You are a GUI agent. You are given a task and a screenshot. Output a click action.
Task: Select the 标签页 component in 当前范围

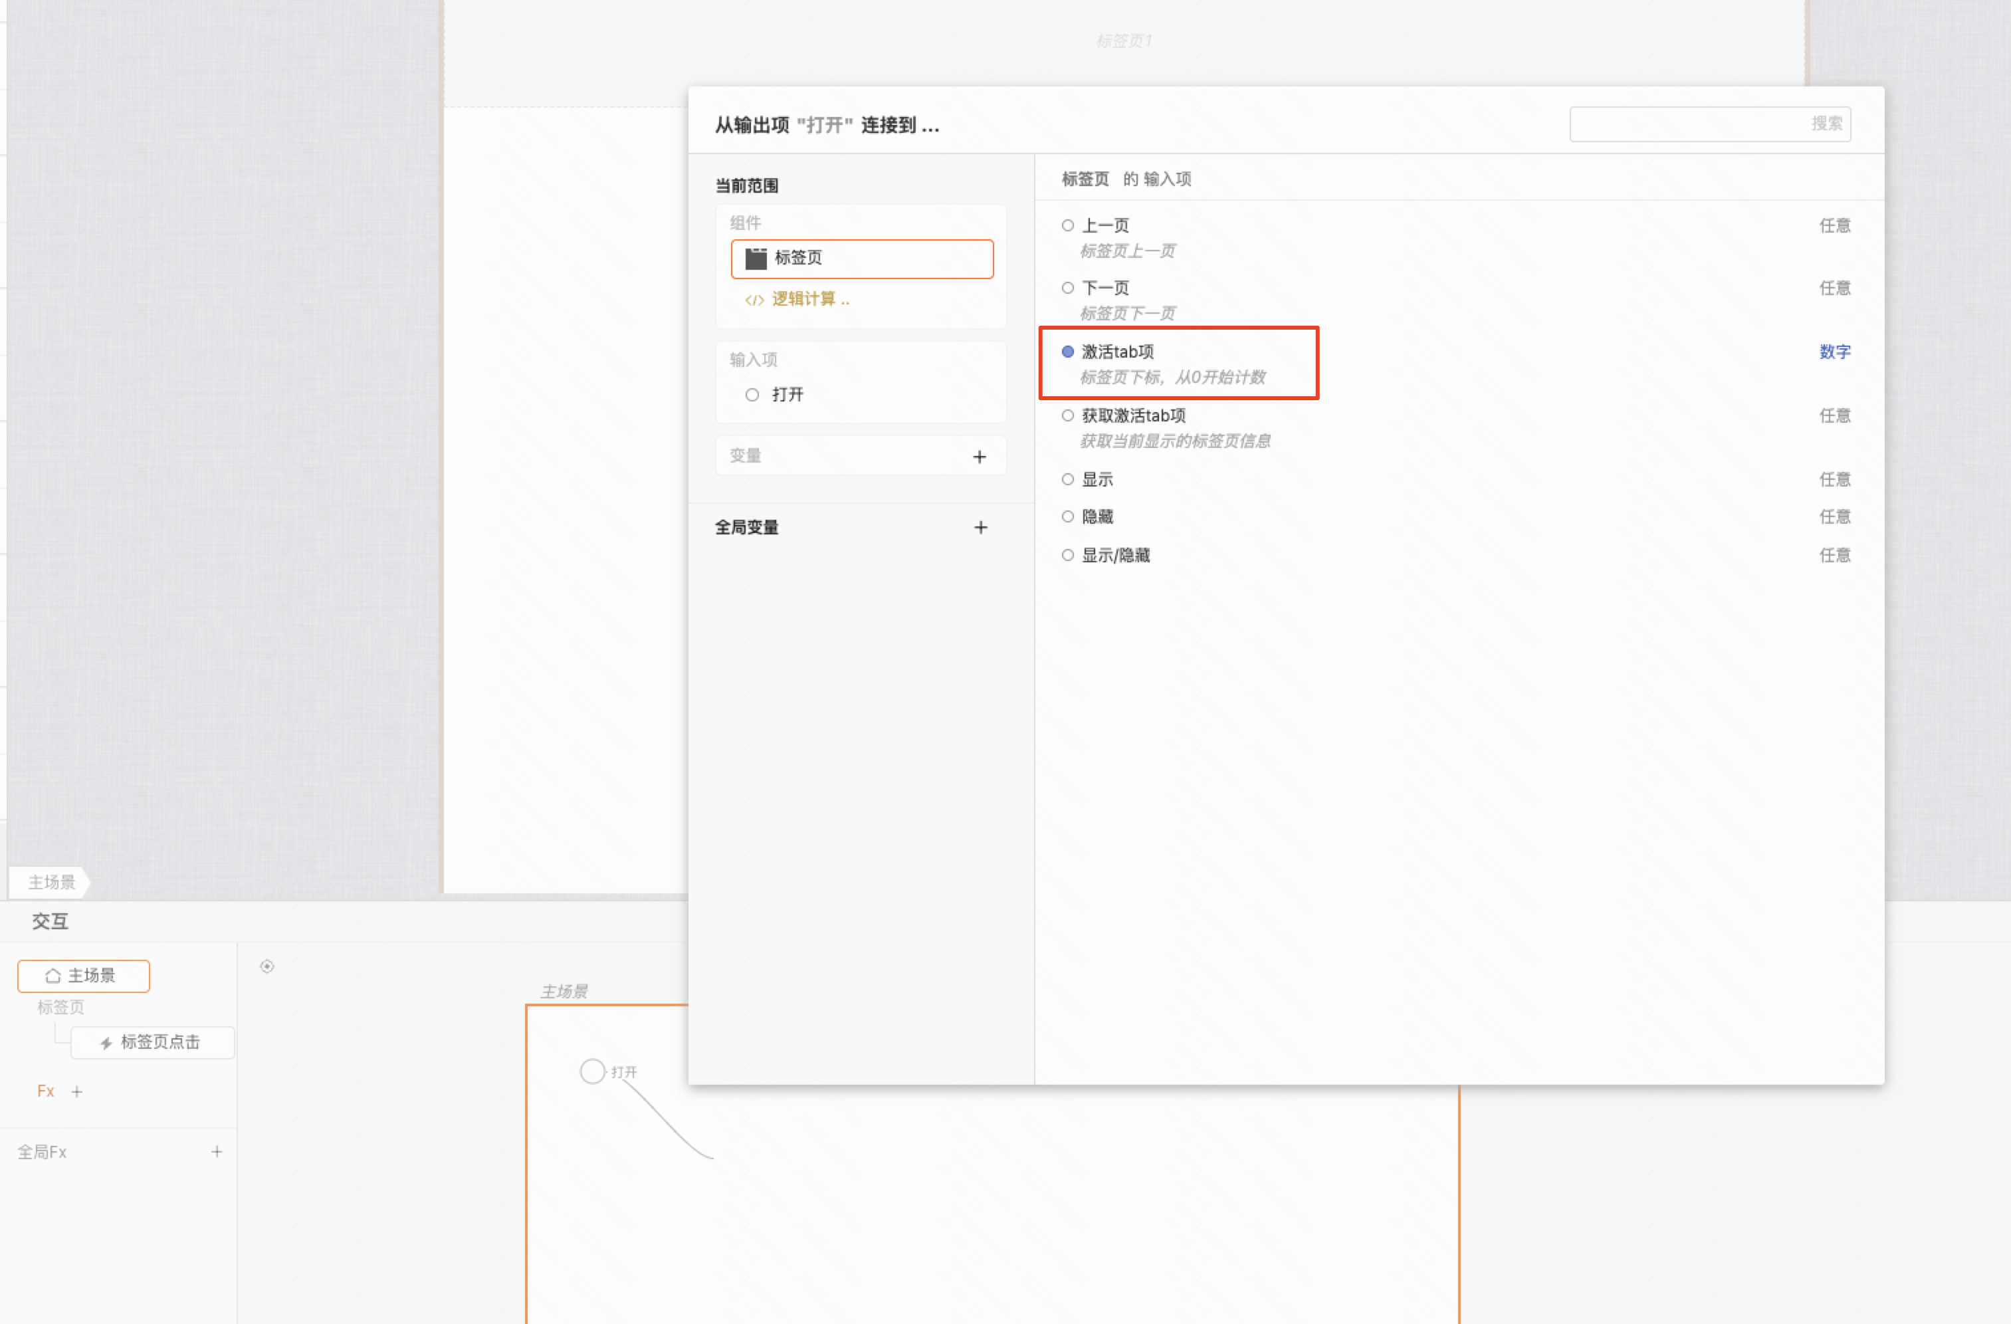coord(862,259)
